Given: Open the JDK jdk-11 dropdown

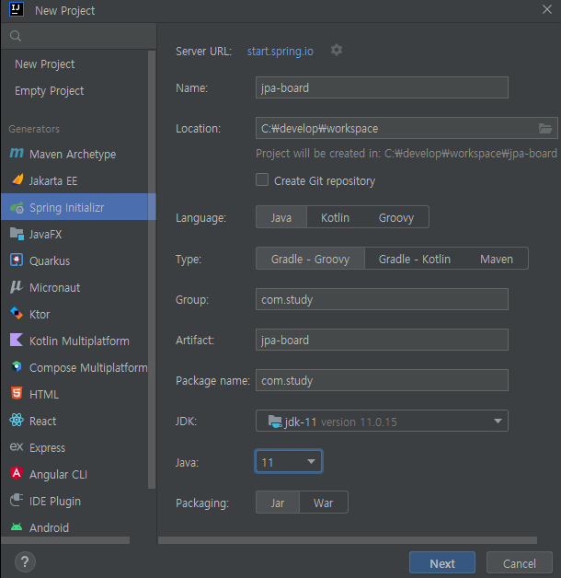Looking at the screenshot, I should coord(382,421).
